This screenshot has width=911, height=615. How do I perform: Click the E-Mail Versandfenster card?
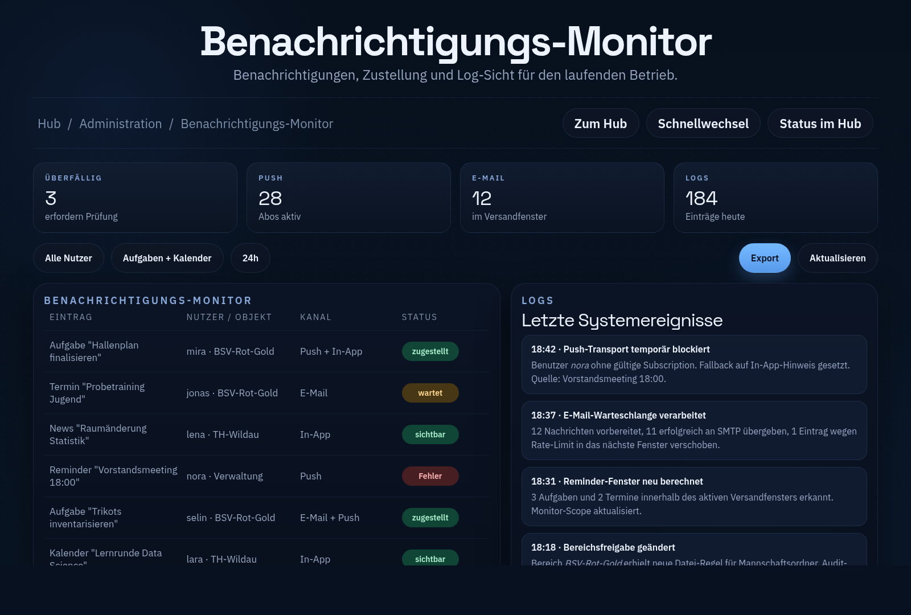[562, 198]
